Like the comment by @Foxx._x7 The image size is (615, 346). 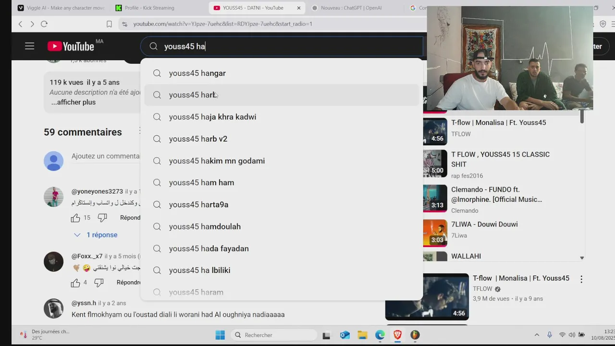pyautogui.click(x=75, y=283)
